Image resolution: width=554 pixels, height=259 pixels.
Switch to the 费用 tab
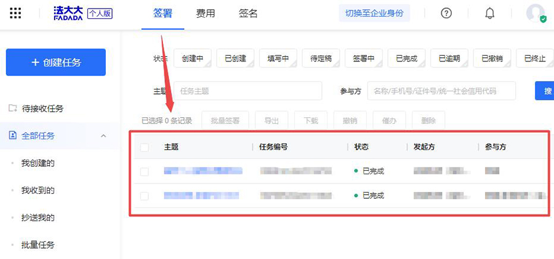click(x=205, y=14)
